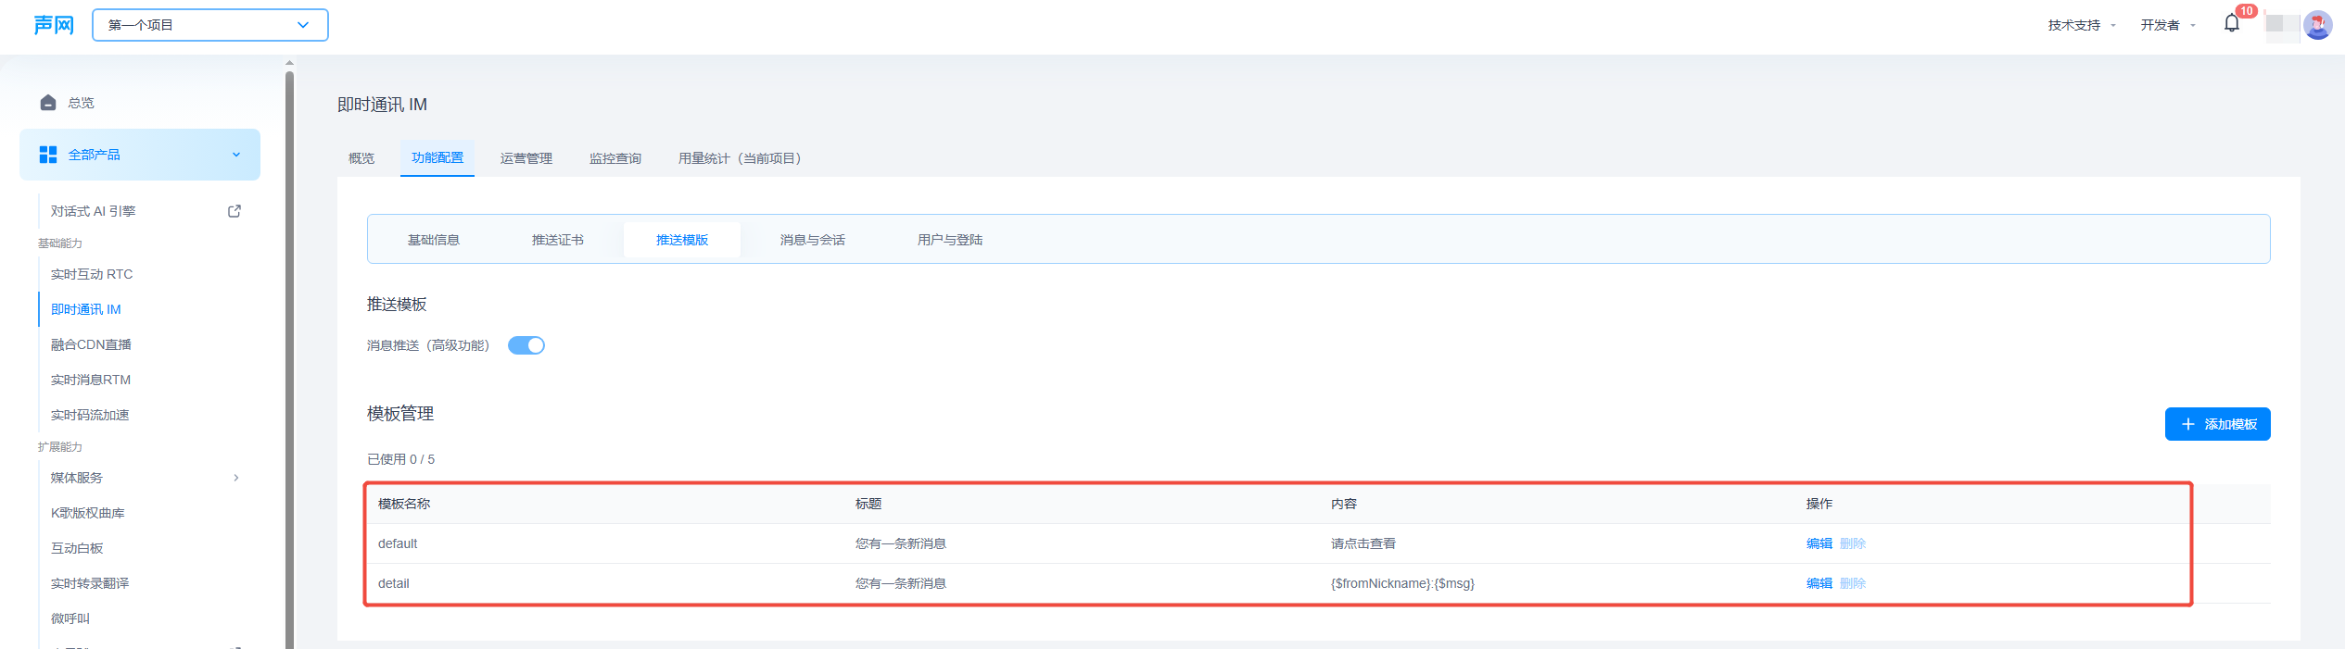Click the 您有一条新消息 title in detail row
Viewport: 2345px width, 649px height.
coord(900,583)
